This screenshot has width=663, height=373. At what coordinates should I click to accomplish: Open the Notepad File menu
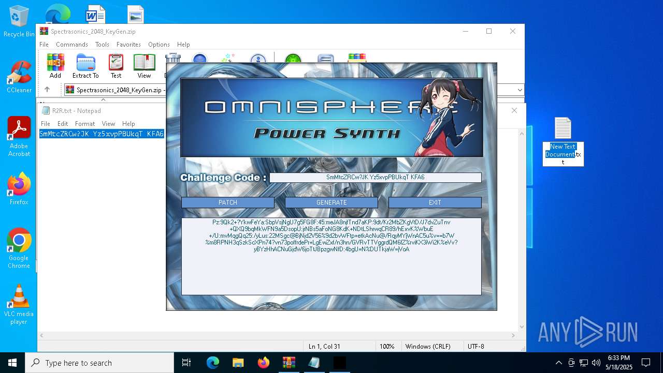click(46, 124)
